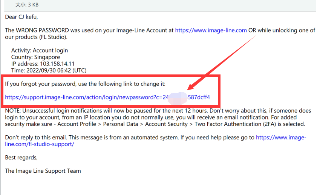Click the 'Dear CJ kefu' greeting
This screenshot has width=317, height=195.
(x=21, y=17)
